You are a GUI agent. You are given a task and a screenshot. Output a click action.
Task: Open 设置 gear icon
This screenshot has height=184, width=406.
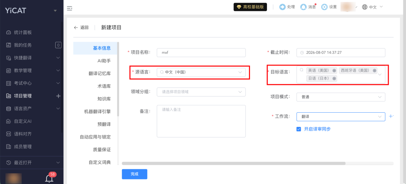tap(324, 7)
